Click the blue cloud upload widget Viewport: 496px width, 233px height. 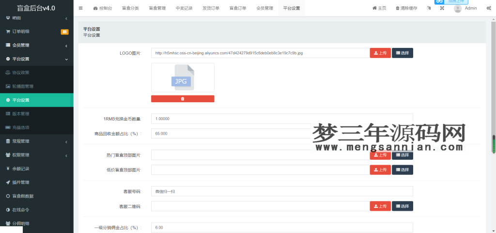click(x=451, y=2)
